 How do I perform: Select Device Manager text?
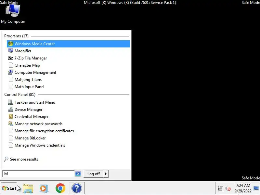coord(28,110)
